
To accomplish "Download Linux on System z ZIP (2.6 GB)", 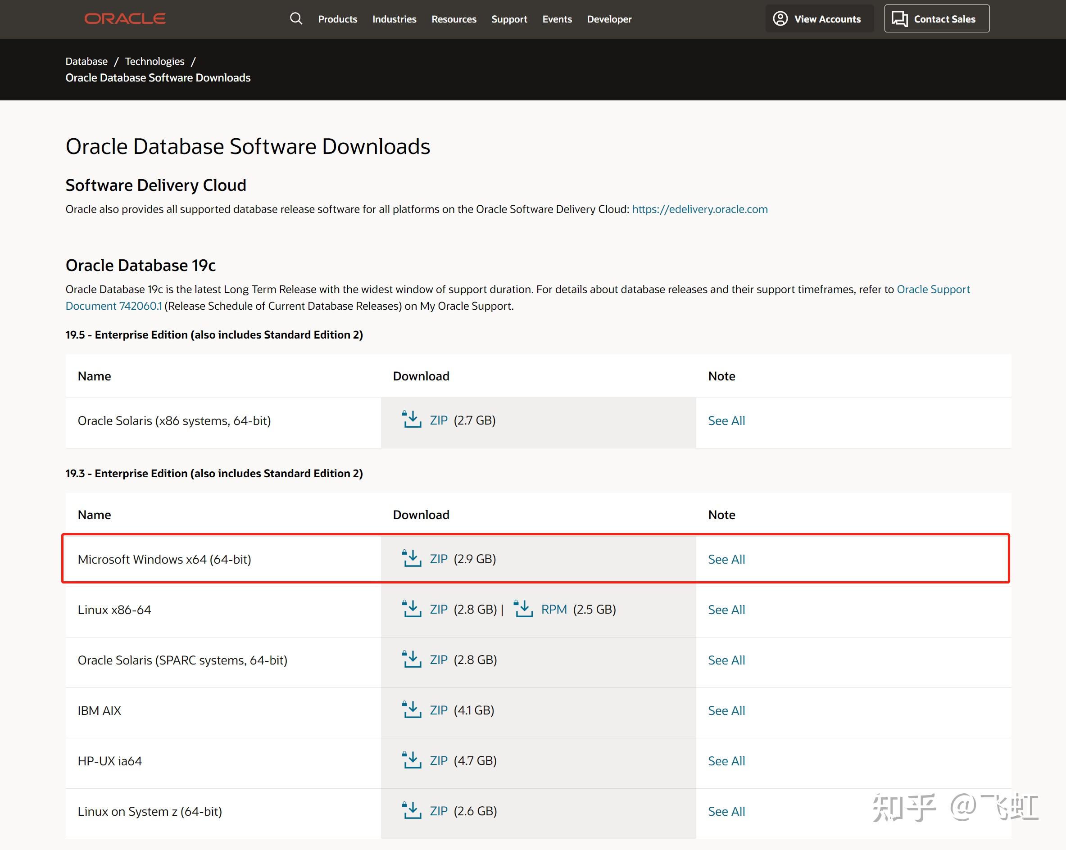I will (x=439, y=811).
